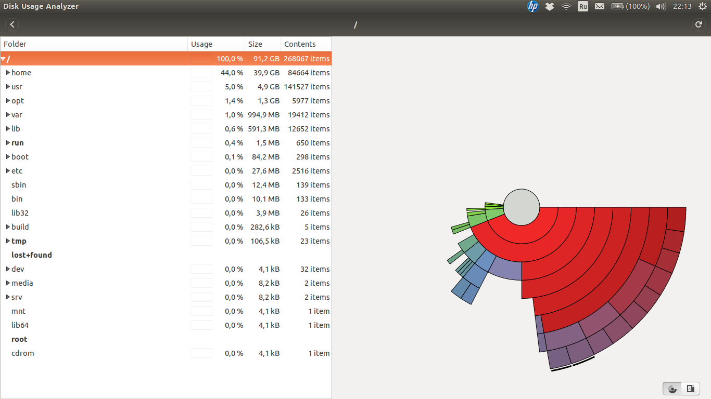Expand the lib folder
The height and width of the screenshot is (399, 711).
8,129
